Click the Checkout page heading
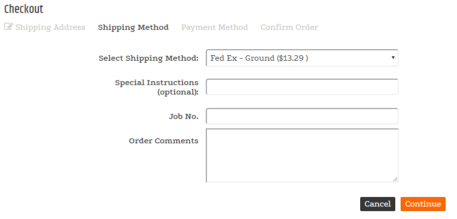 tap(24, 9)
